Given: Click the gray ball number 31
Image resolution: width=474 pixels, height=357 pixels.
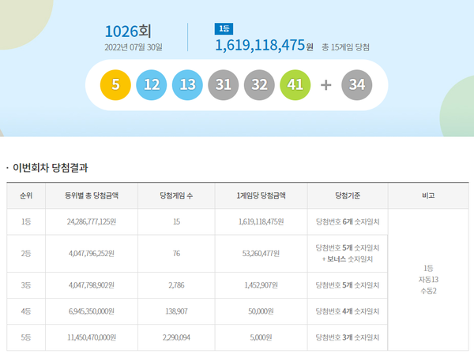Looking at the screenshot, I should (x=224, y=85).
